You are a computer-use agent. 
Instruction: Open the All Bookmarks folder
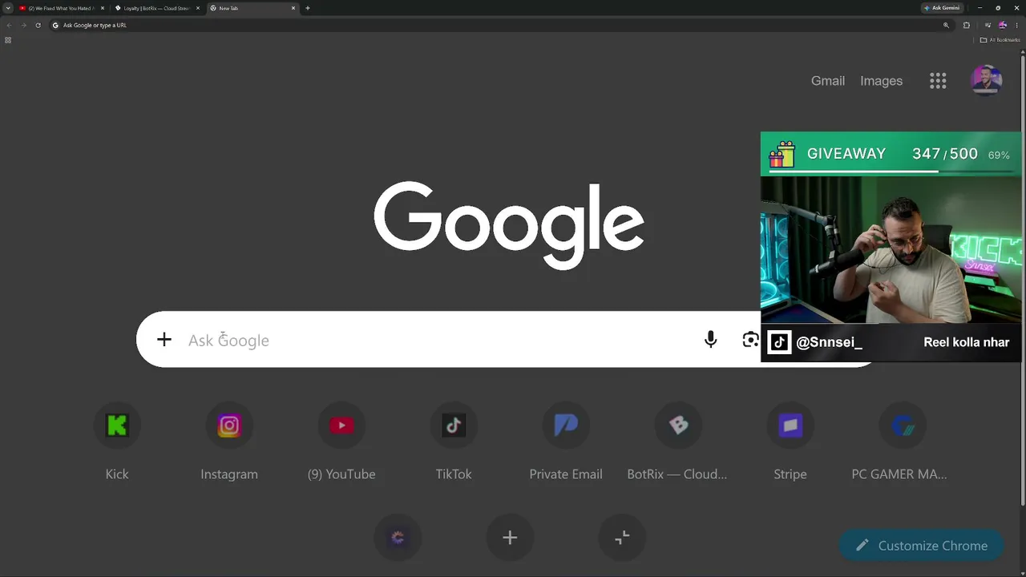click(x=1000, y=40)
